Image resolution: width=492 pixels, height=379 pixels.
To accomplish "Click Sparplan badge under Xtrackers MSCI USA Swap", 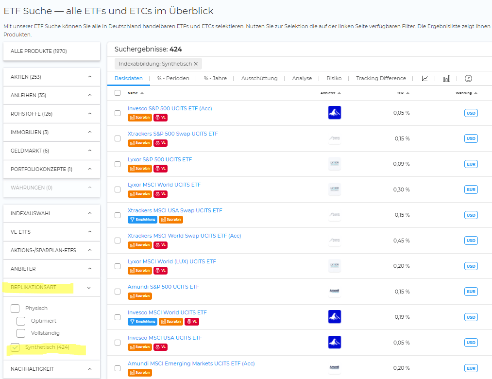I will pos(171,220).
